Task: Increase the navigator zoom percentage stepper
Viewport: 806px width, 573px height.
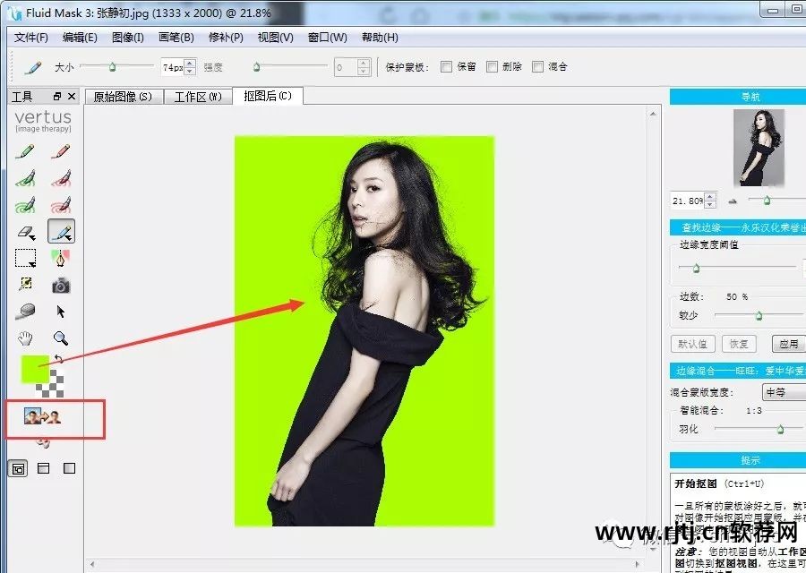Action: coord(710,196)
